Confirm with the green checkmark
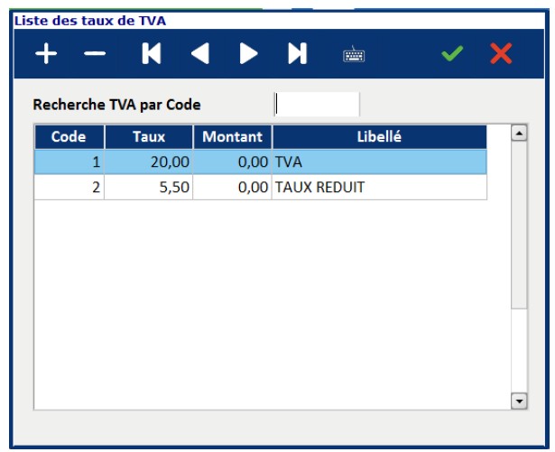555x452 pixels. coord(451,55)
